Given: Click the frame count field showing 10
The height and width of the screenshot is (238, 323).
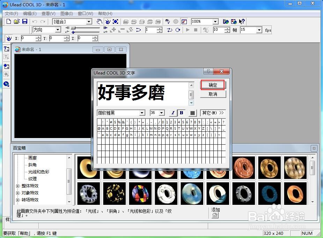Looking at the screenshot, I should (x=219, y=30).
